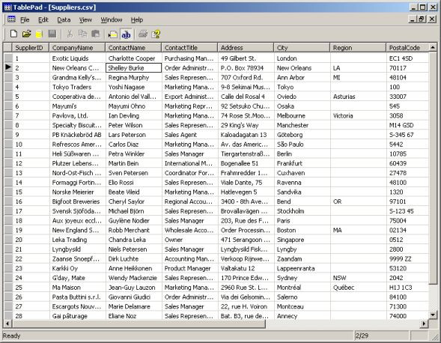Click the Copy toolbar icon
The image size is (441, 343).
(x=82, y=34)
